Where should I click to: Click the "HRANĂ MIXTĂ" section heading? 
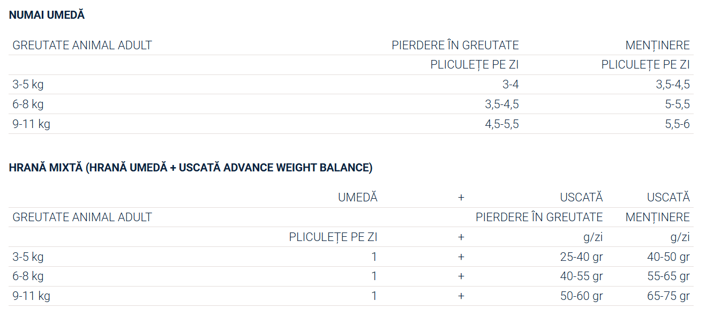190,168
